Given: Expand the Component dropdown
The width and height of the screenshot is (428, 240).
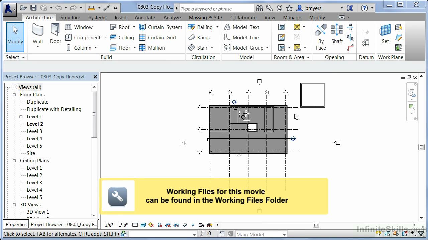Looking at the screenshot, I should (x=105, y=37).
